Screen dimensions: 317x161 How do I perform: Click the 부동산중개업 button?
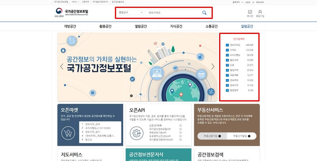[212, 136]
